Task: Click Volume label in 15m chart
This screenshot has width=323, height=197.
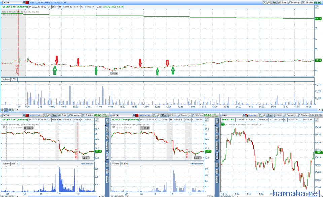Action: point(116,164)
